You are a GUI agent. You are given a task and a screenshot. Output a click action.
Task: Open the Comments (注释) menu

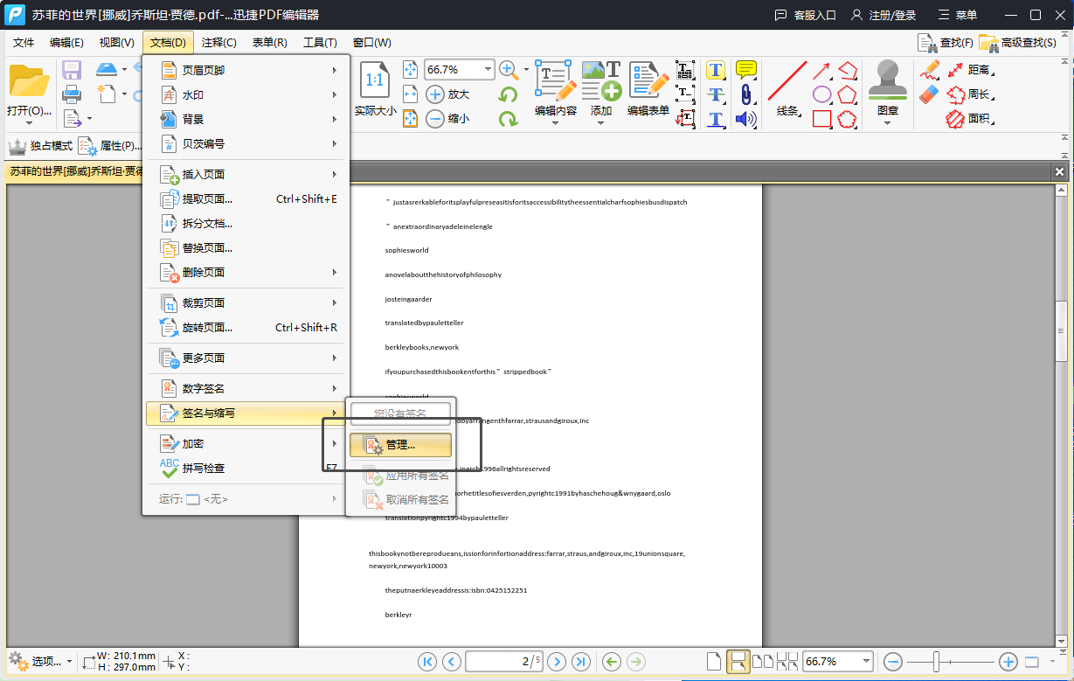[x=218, y=43]
